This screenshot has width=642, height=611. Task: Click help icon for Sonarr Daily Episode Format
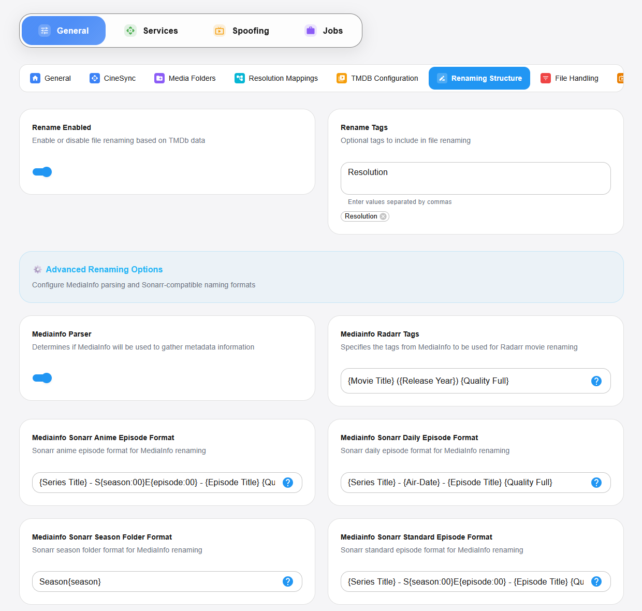point(596,483)
